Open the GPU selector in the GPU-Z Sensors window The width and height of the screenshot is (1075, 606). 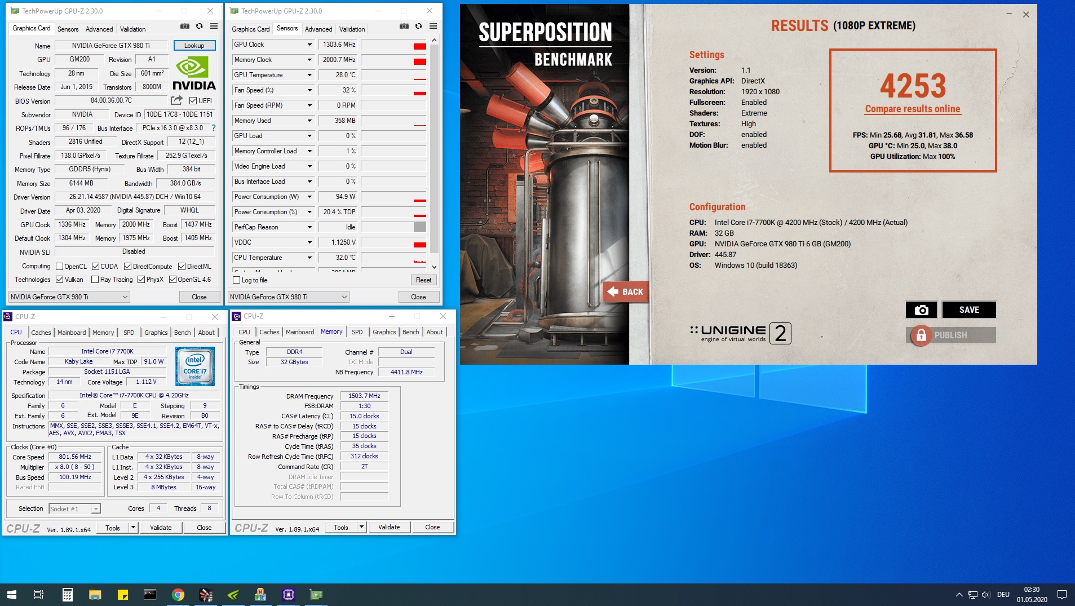click(289, 297)
